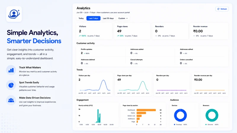Screen dimensions: 237x133
Task: Click the Chrome legend teal dot
Action: click(206, 124)
